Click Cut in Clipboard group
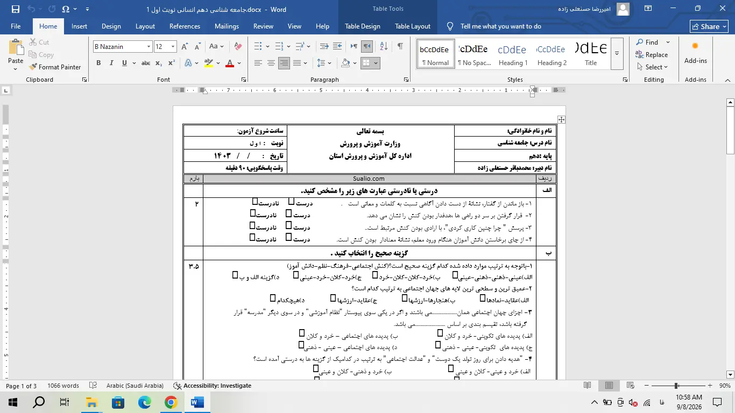735x413 pixels. 39,42
